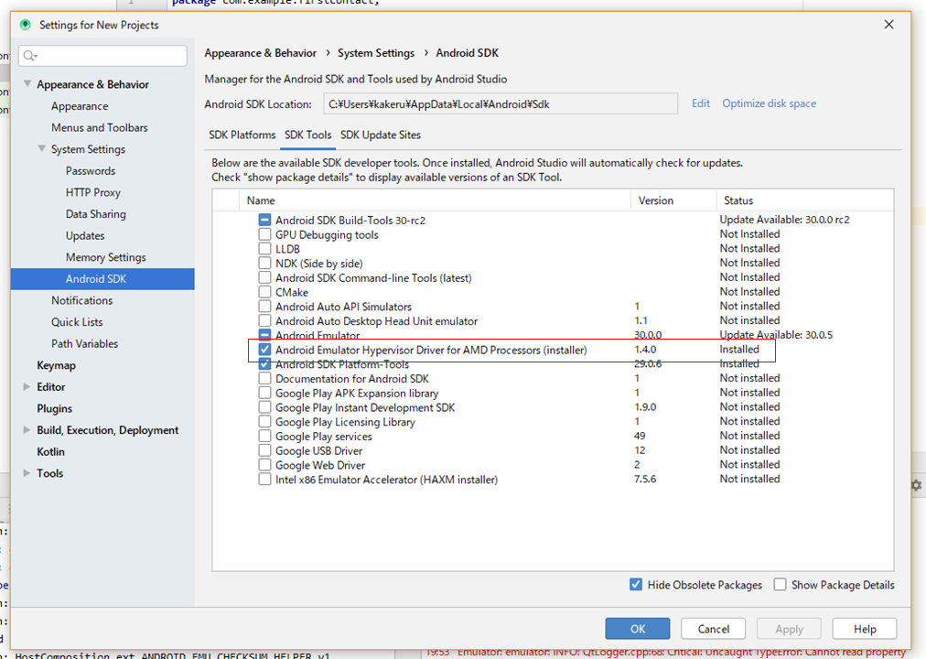The width and height of the screenshot is (926, 659).
Task: Expand the Tools settings node
Action: click(x=27, y=473)
